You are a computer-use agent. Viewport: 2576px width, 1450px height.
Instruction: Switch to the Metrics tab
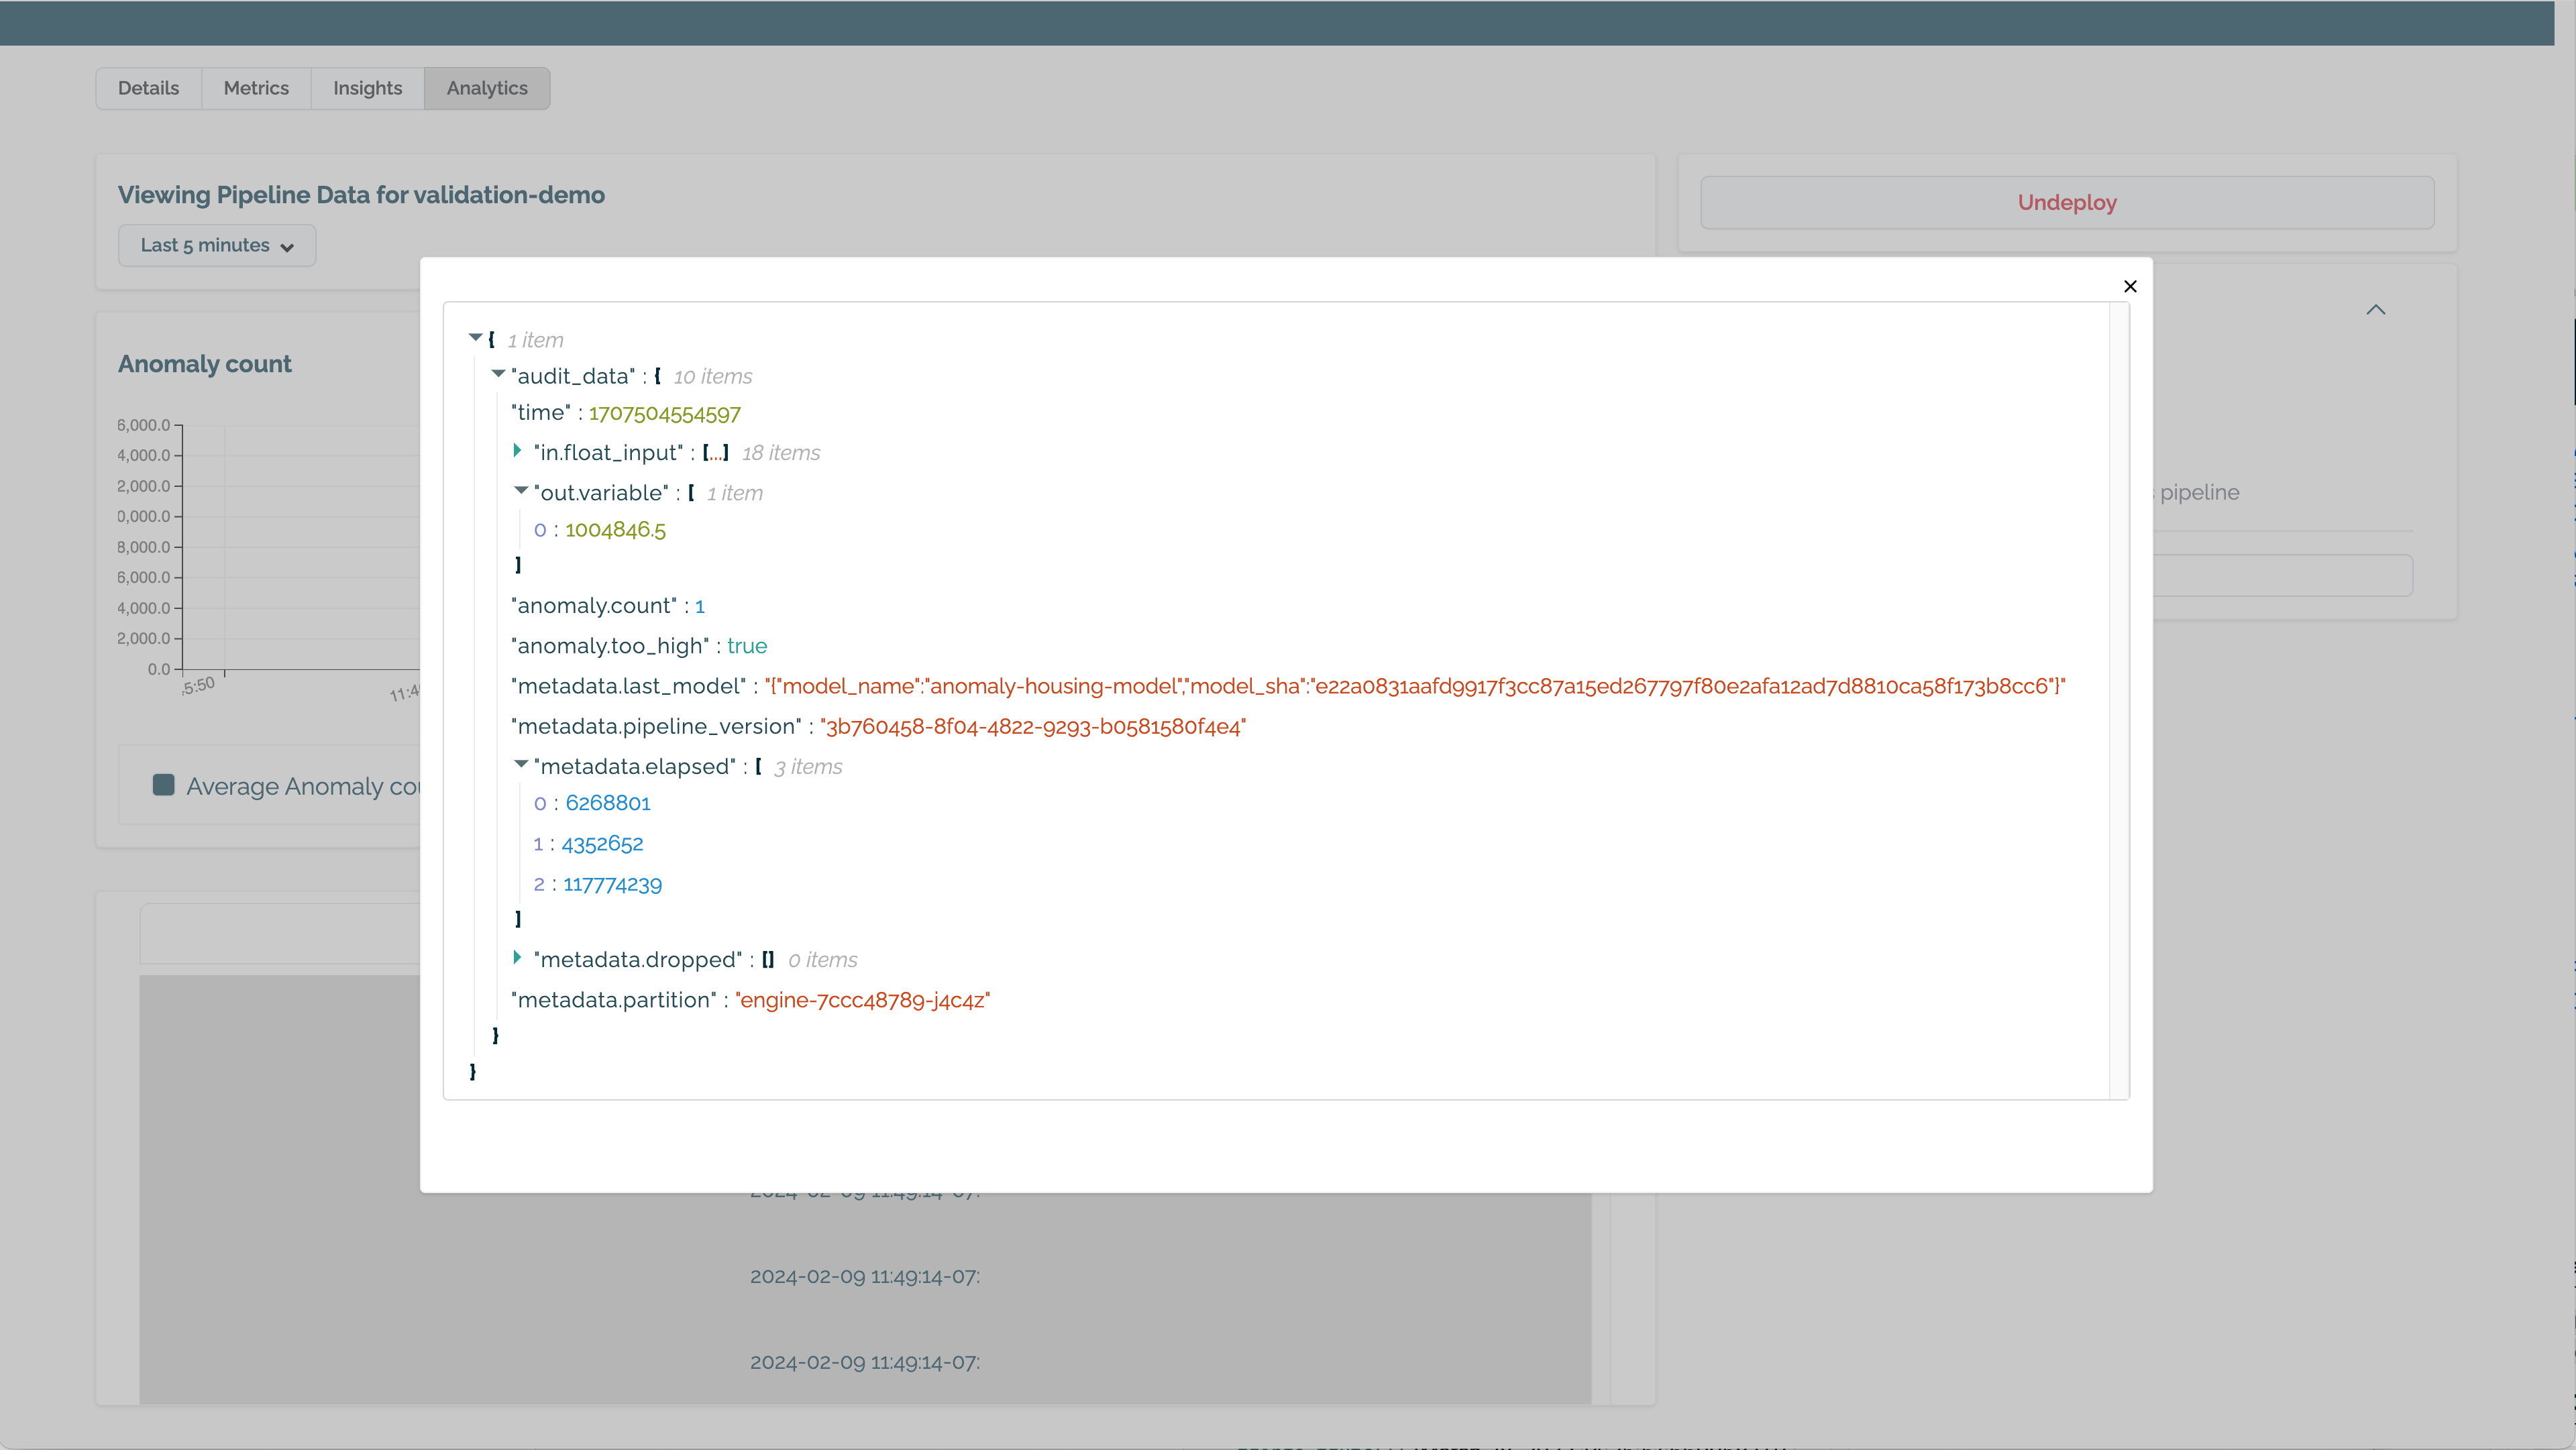255,87
